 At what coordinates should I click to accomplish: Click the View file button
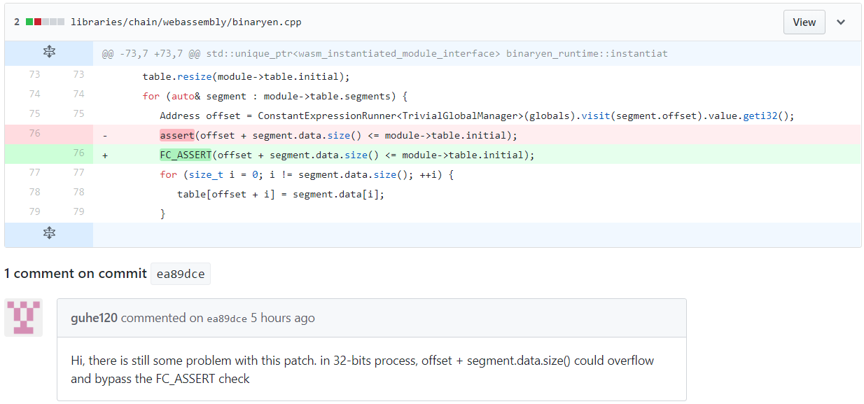click(x=804, y=22)
